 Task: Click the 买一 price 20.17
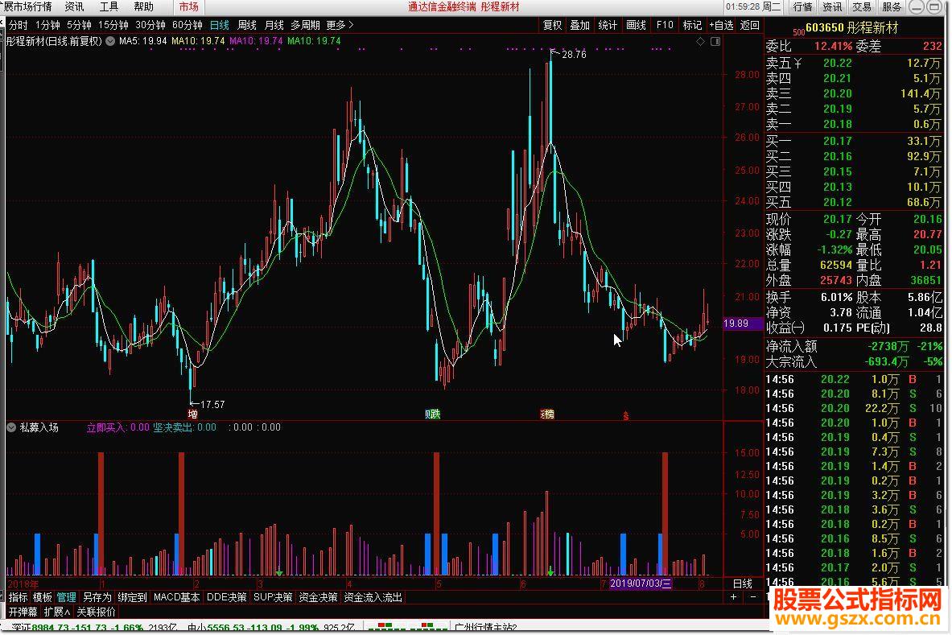click(x=837, y=141)
